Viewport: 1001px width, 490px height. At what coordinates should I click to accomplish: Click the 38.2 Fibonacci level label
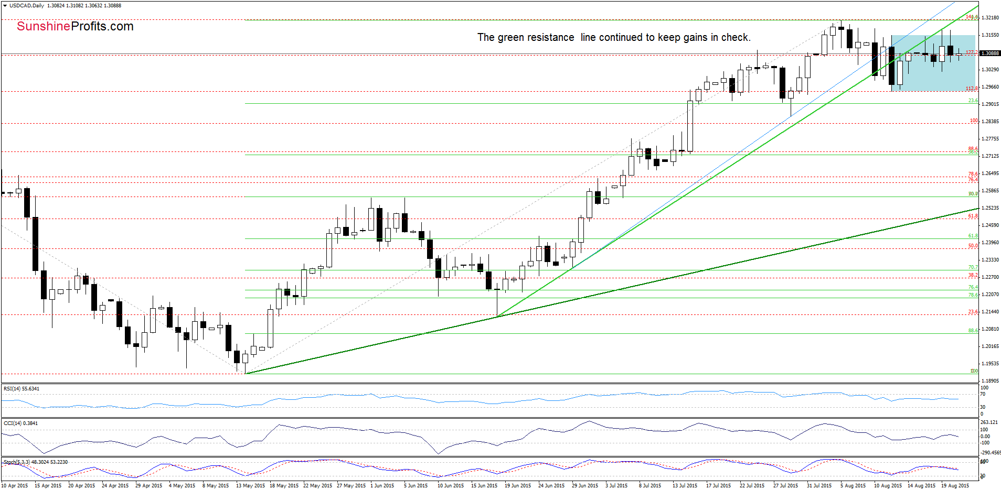coord(973,275)
